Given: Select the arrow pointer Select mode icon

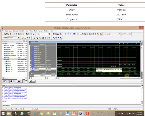Looking at the screenshot, I should click(x=34, y=38).
